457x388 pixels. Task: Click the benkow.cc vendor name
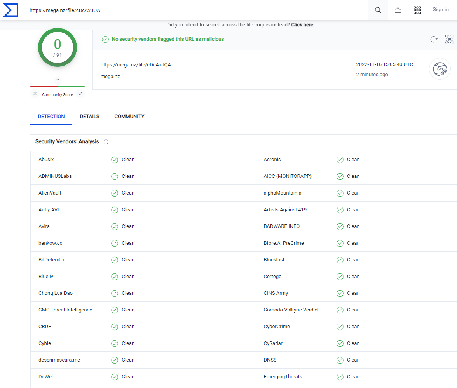(x=51, y=243)
